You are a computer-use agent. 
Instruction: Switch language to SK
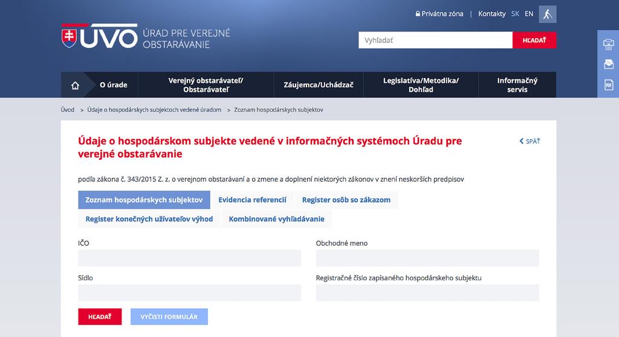pyautogui.click(x=515, y=14)
